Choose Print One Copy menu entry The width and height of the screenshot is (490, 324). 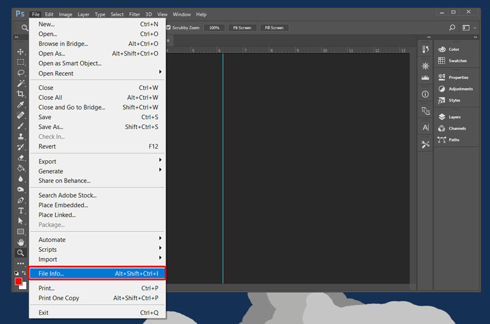pos(97,298)
